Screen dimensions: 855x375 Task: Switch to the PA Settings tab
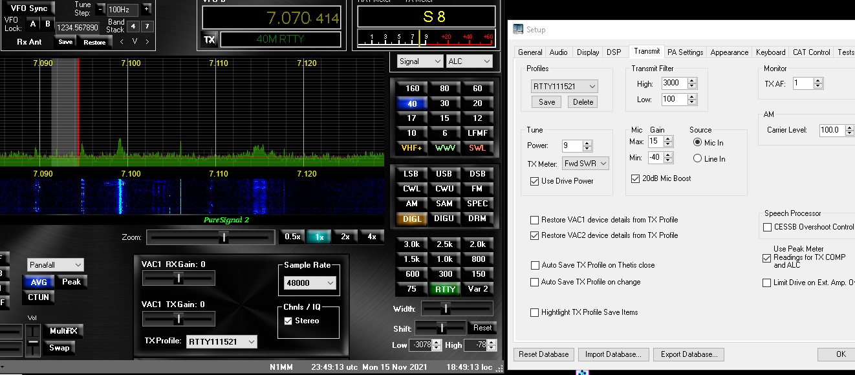click(x=685, y=52)
